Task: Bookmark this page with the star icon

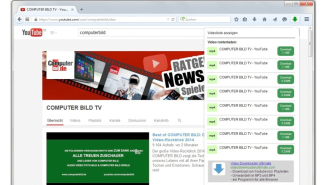Action: click(236, 19)
